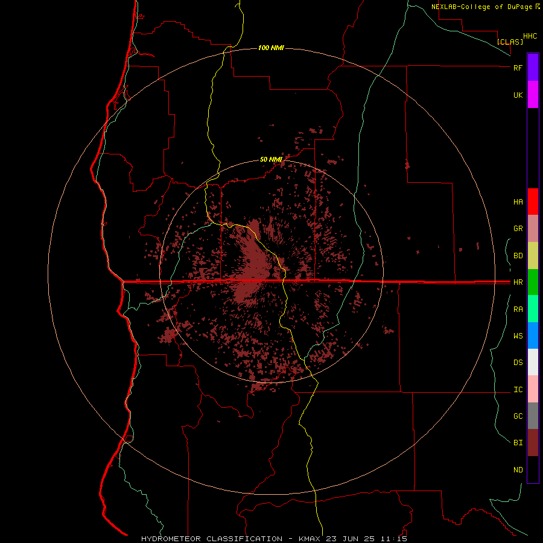Click the green HR legend swatch
This screenshot has height=543, width=543.
click(533, 282)
